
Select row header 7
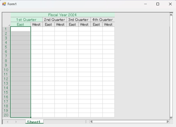tap(6, 56)
